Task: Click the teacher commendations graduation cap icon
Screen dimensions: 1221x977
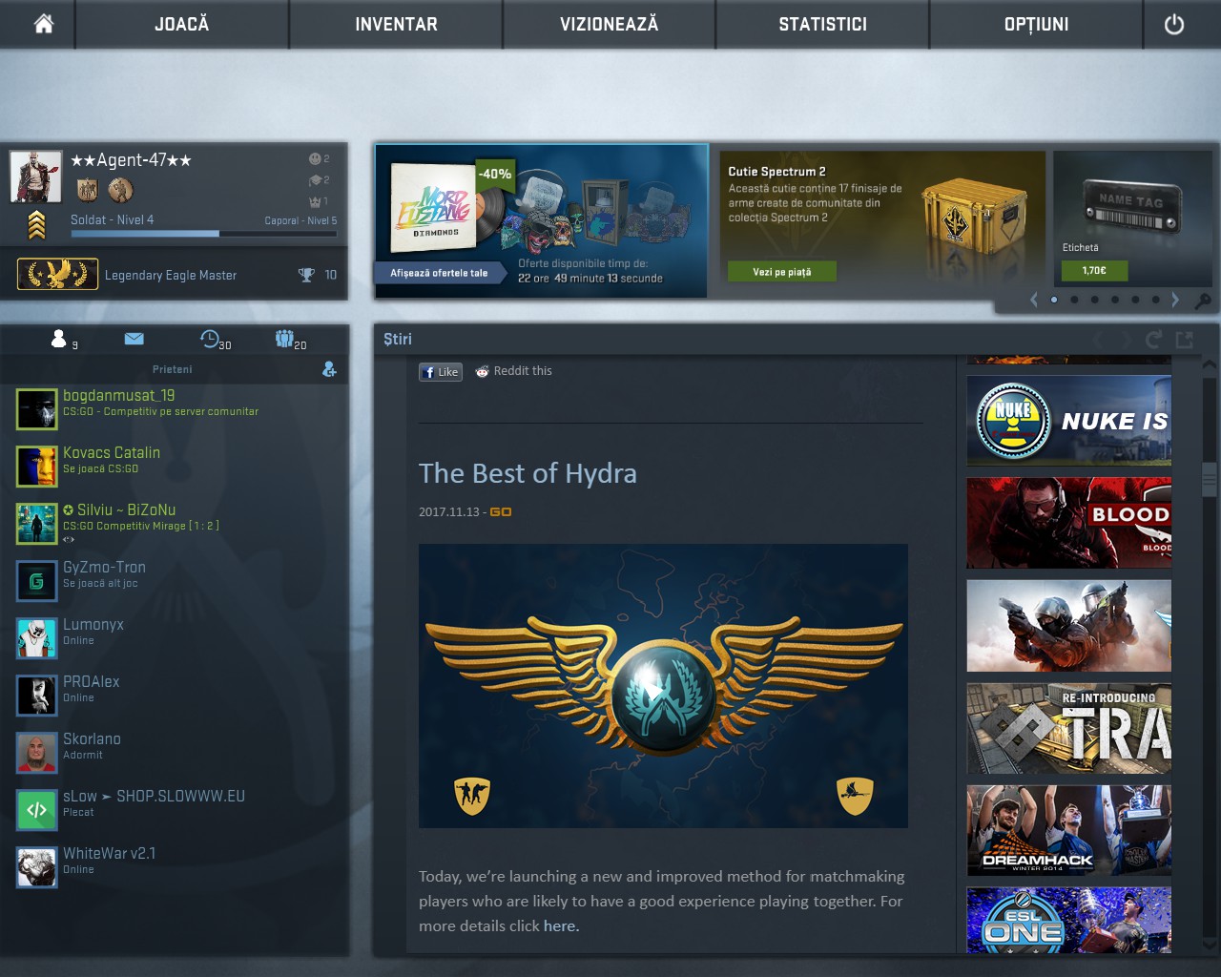Action: tap(315, 179)
